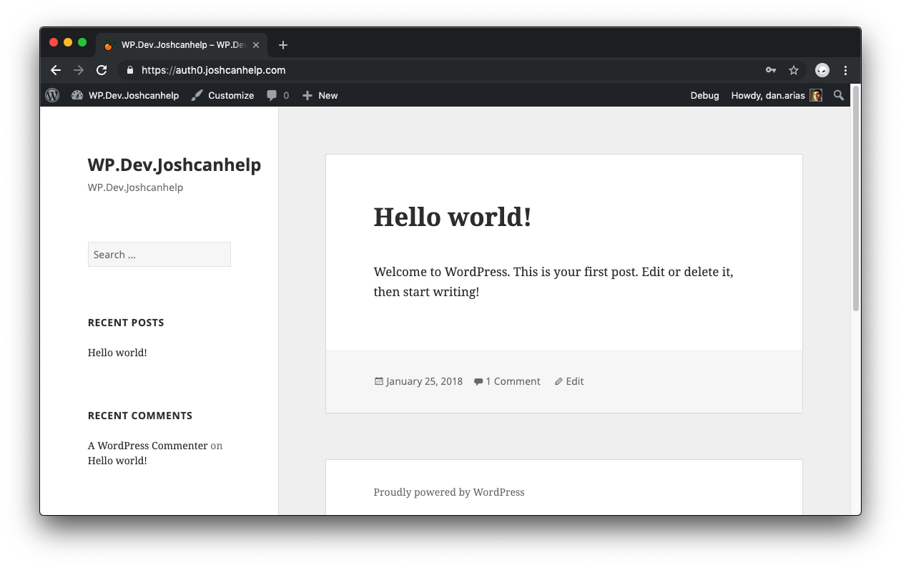The width and height of the screenshot is (901, 568).
Task: Open Hello world! under Recent Posts
Action: 117,353
